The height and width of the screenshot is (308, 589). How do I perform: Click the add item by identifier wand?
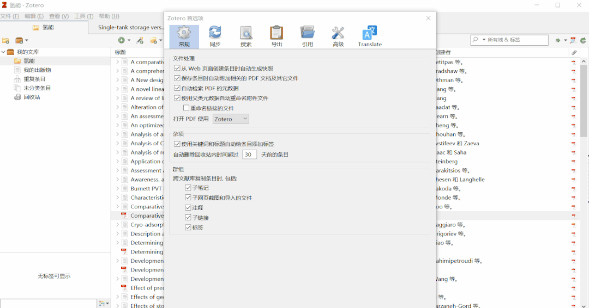[140, 40]
